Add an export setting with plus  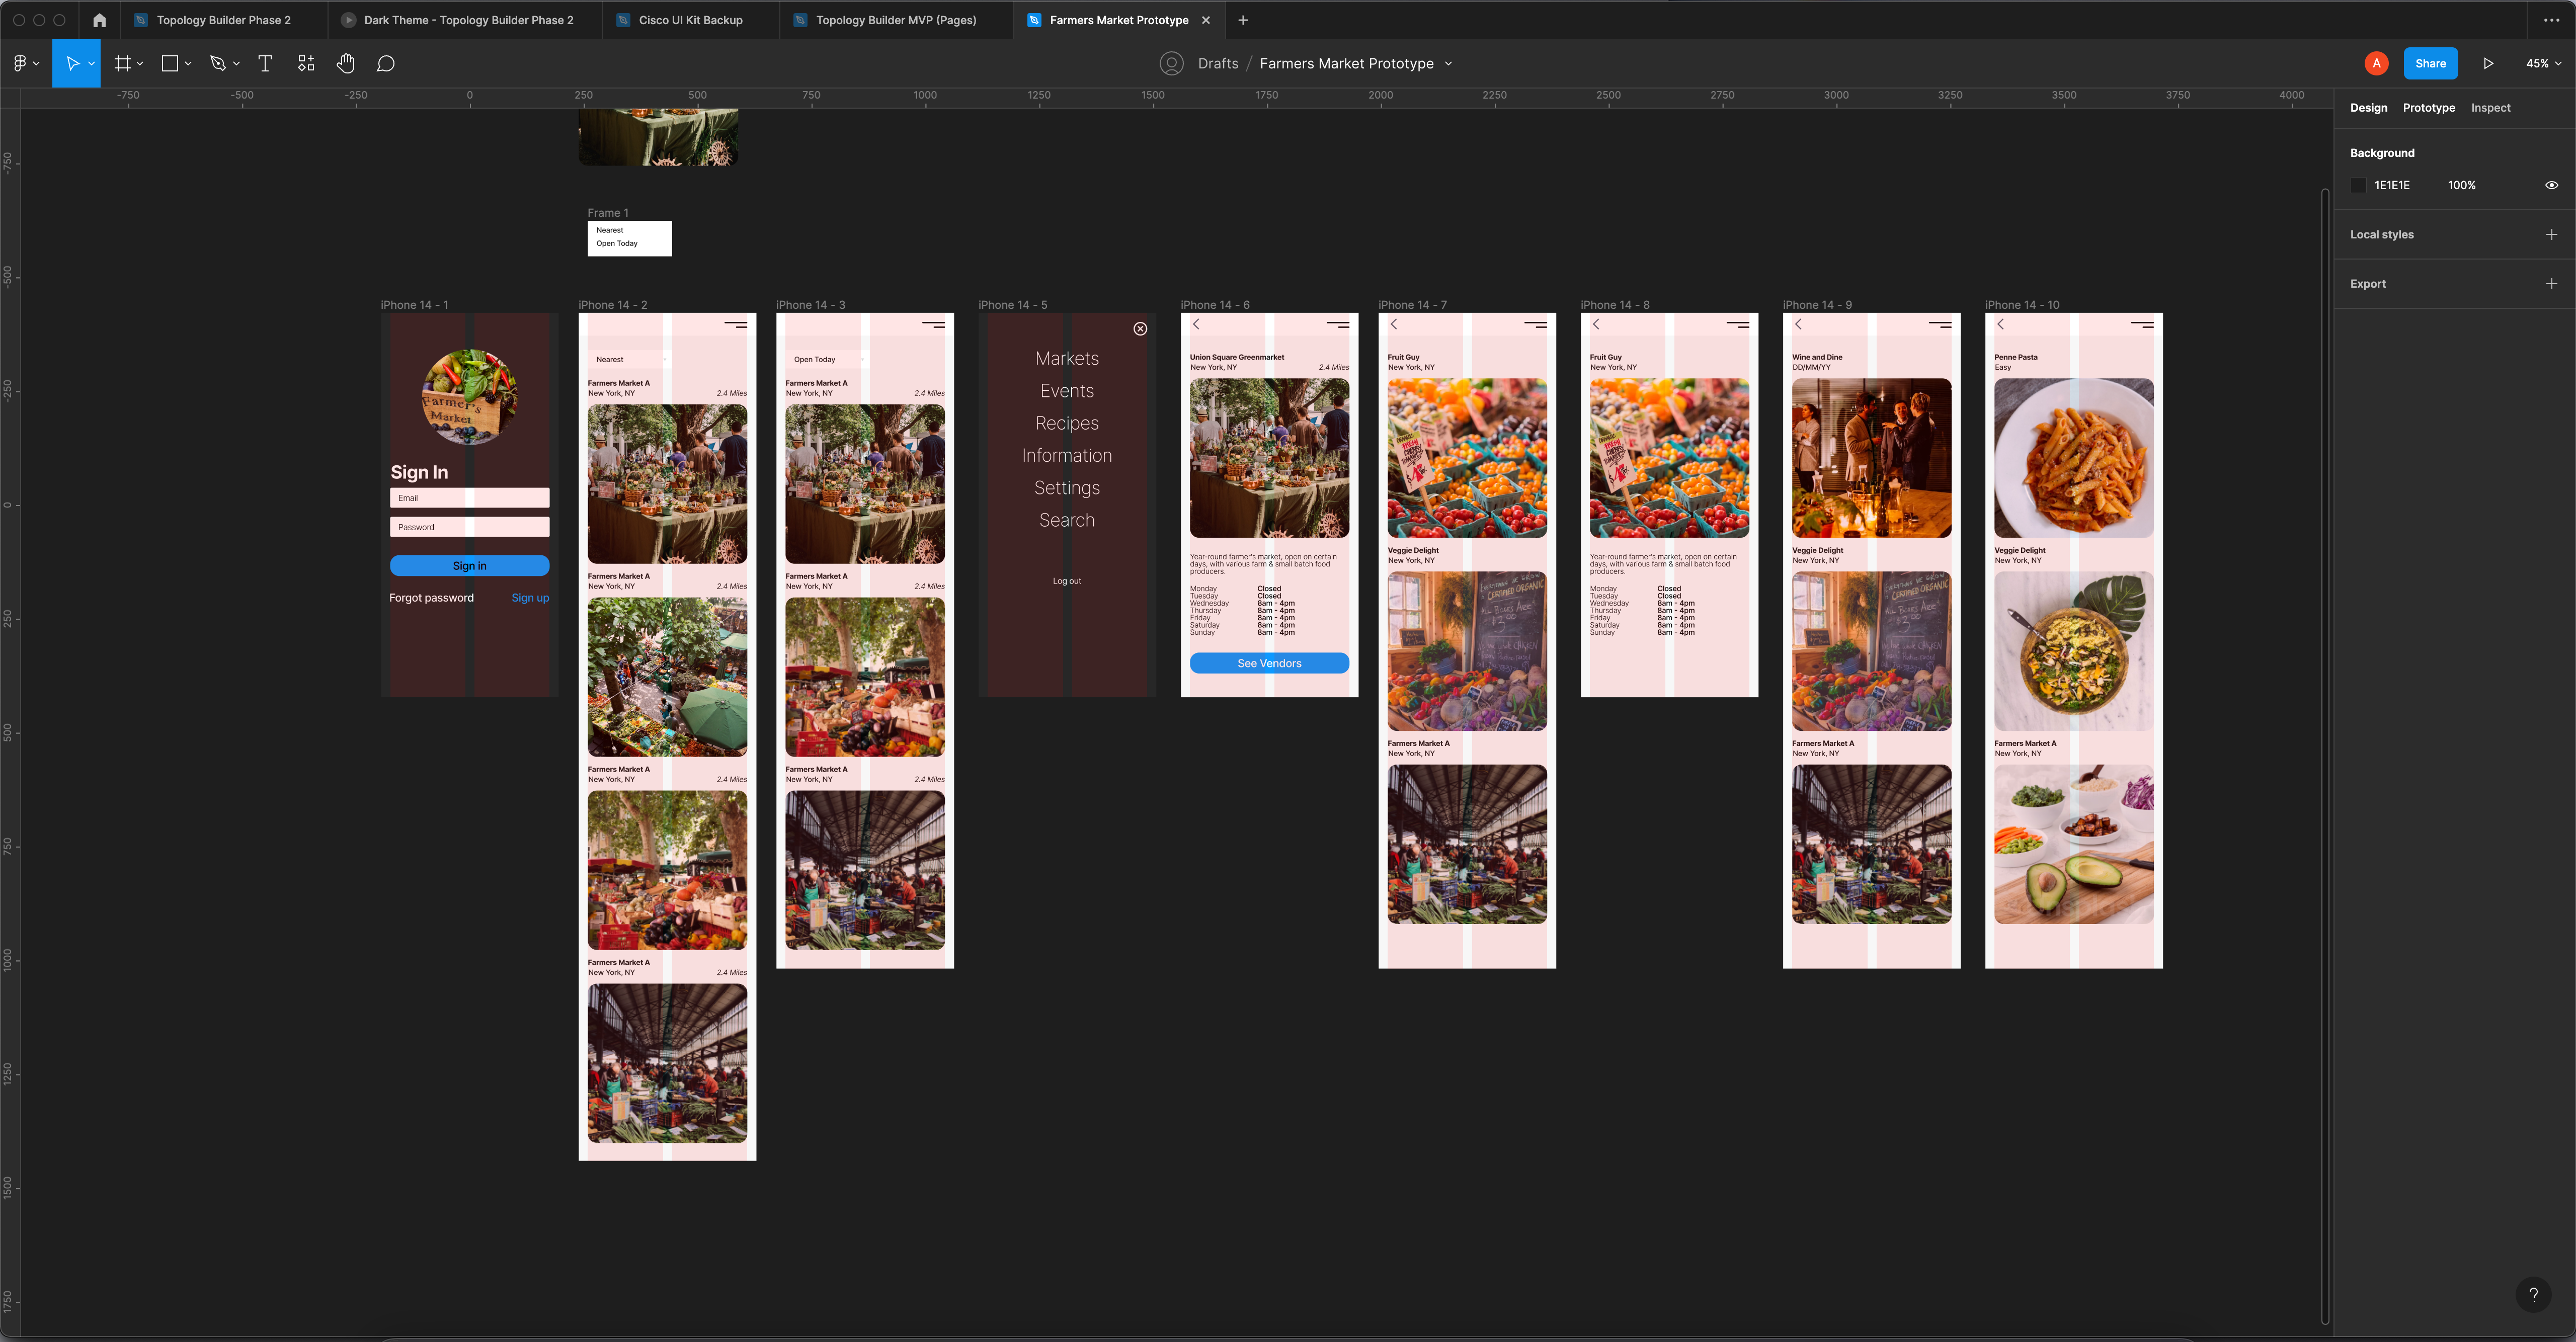click(2551, 284)
